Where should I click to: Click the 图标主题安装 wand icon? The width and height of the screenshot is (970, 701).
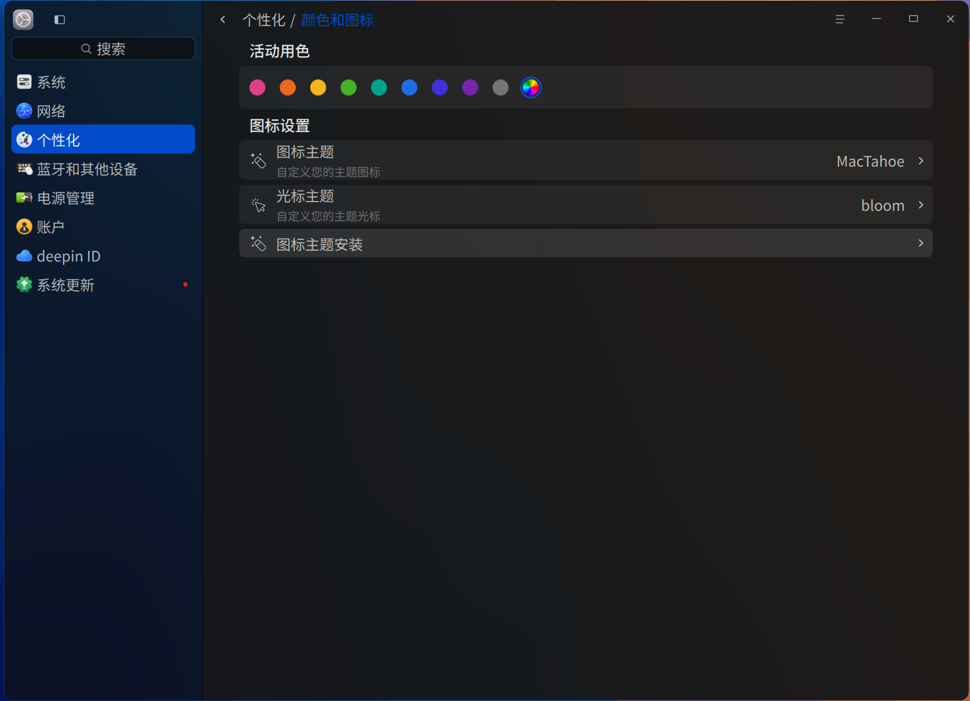258,243
